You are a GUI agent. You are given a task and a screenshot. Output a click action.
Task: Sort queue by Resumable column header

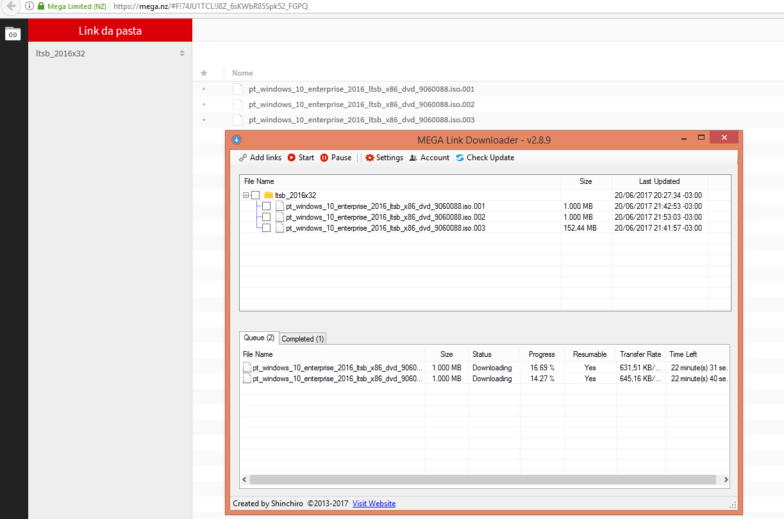(x=590, y=354)
